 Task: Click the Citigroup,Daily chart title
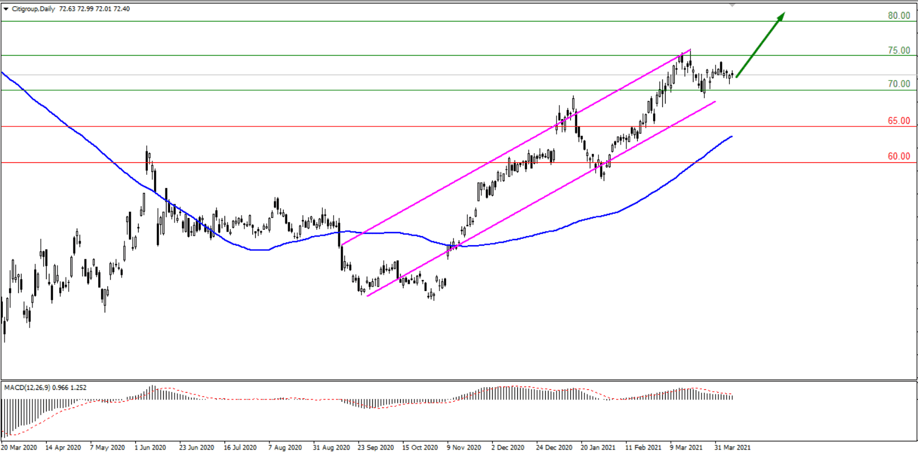click(34, 9)
